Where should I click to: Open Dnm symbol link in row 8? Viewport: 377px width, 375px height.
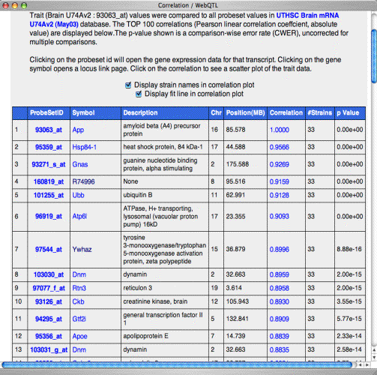[79, 274]
